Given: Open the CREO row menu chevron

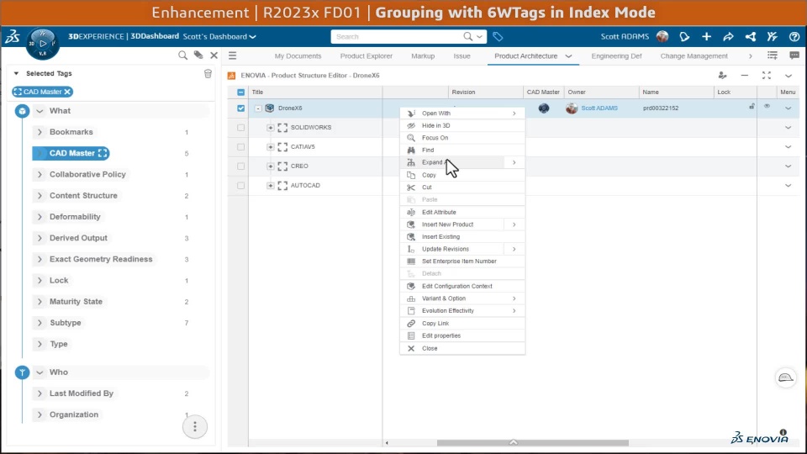Looking at the screenshot, I should pos(788,166).
